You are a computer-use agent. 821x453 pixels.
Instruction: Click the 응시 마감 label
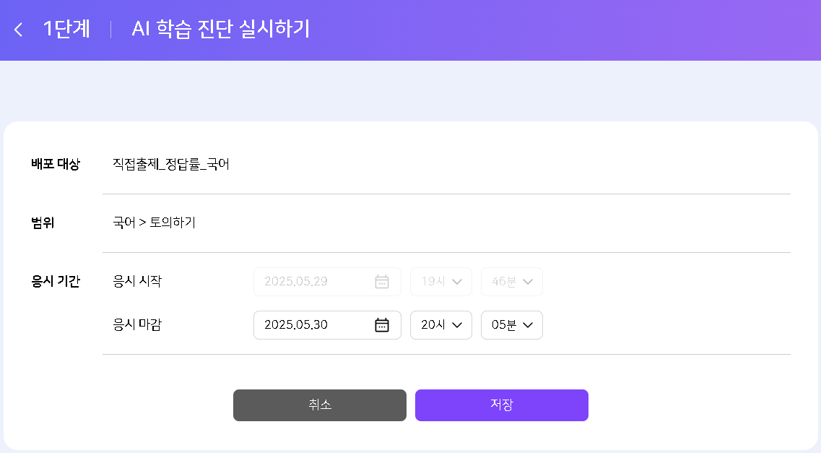pyautogui.click(x=137, y=324)
